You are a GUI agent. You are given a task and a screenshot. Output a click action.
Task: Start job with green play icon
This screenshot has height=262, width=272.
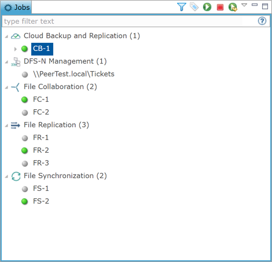point(207,7)
